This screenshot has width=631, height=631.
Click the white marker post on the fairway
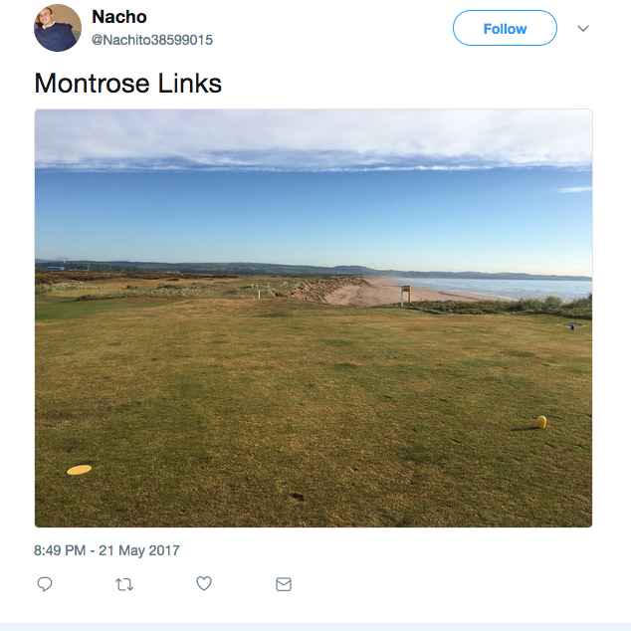259,294
